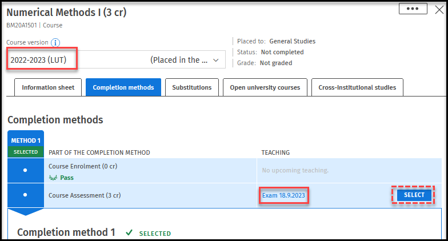Screen dimensions: 448x241
Task: Click the 2022-2023 (LUT) course version value
Action: click(x=41, y=59)
